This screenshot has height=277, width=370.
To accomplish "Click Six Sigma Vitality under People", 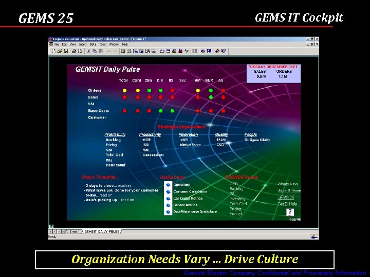I will pyautogui.click(x=257, y=140).
